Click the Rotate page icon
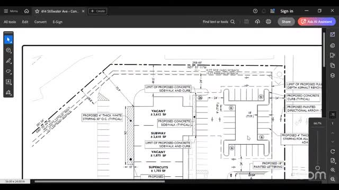This screenshot has height=190, width=339. (333, 151)
